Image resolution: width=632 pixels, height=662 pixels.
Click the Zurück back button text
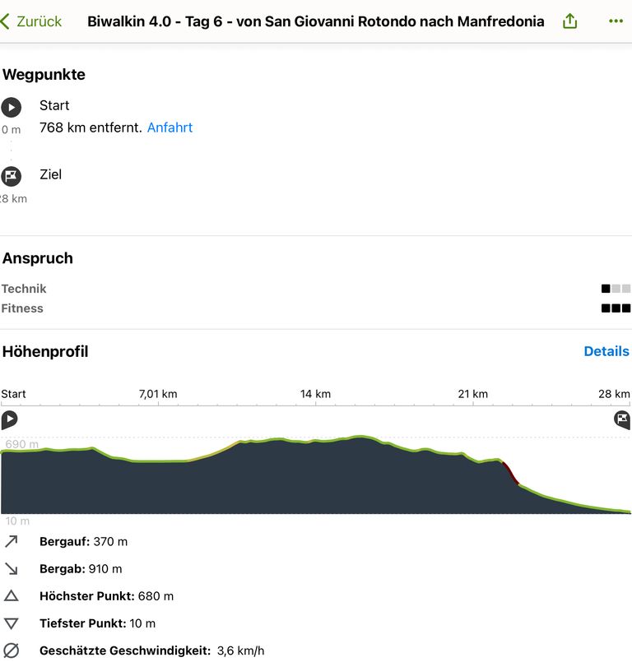[x=39, y=21]
